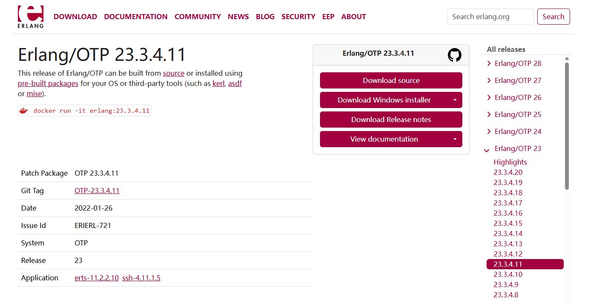Viewport: 591px width, 302px height.
Task: Click Download Release notes button
Action: point(391,120)
